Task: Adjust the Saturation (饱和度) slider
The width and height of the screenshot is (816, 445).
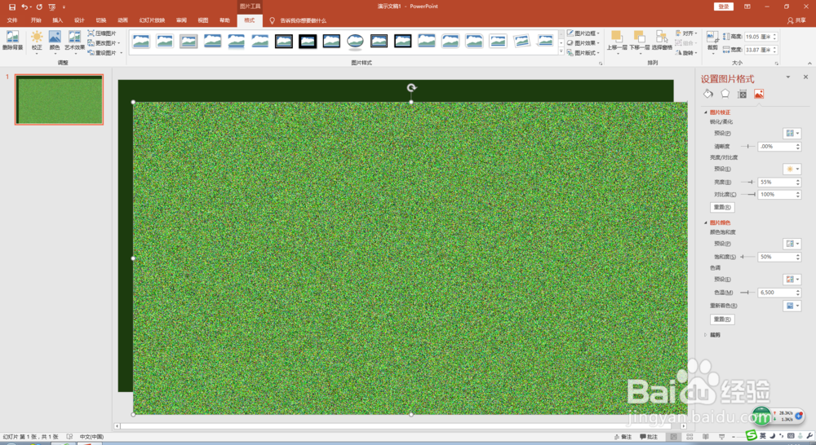Action: pyautogui.click(x=747, y=257)
